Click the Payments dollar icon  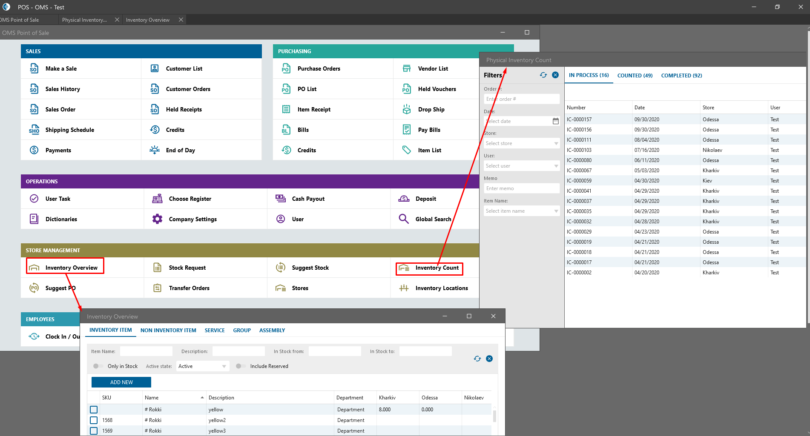coord(34,150)
